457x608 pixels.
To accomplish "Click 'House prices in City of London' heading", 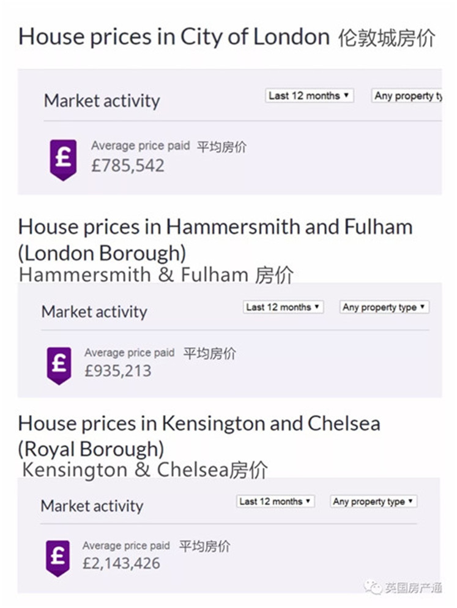I will click(174, 37).
